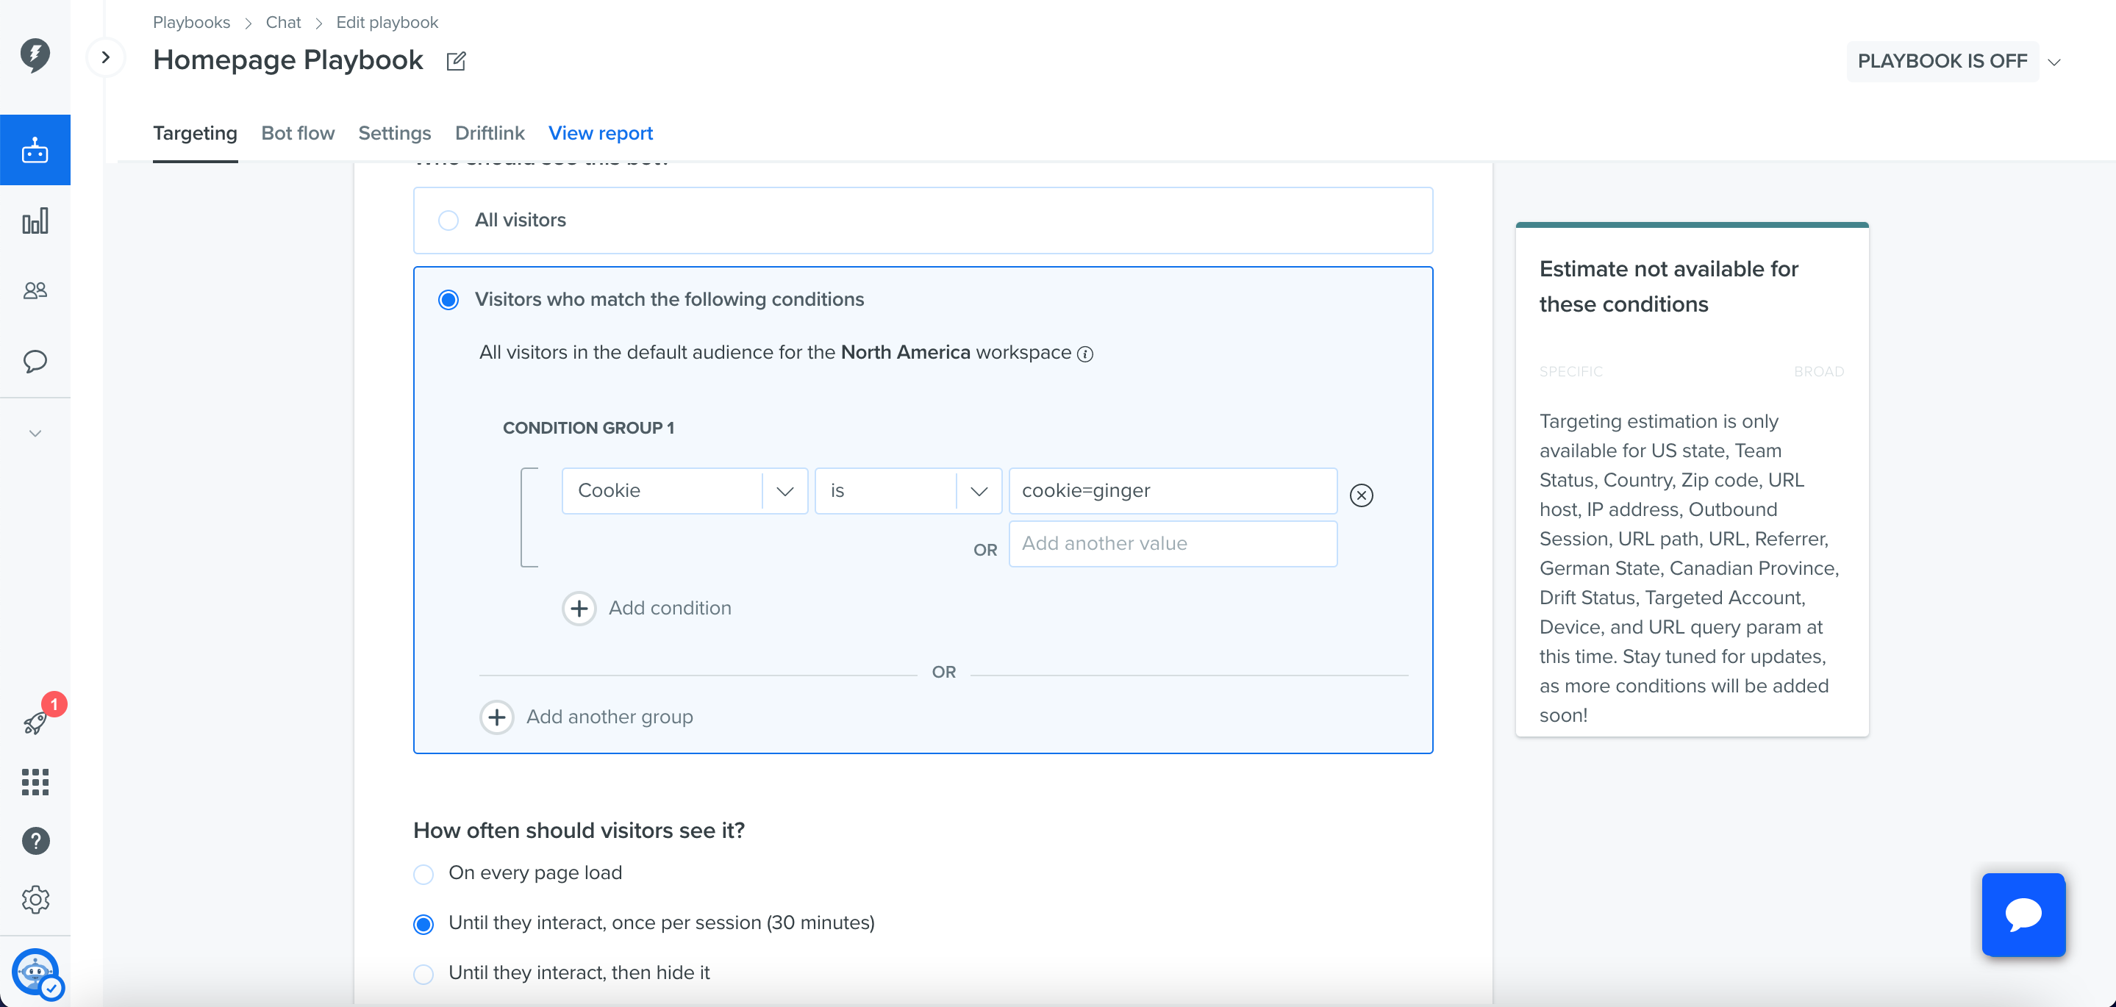Screen dimensions: 2116x1007
Task: Select On every page load option
Action: 423,874
